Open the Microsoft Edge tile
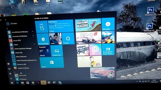 tap(43, 39)
